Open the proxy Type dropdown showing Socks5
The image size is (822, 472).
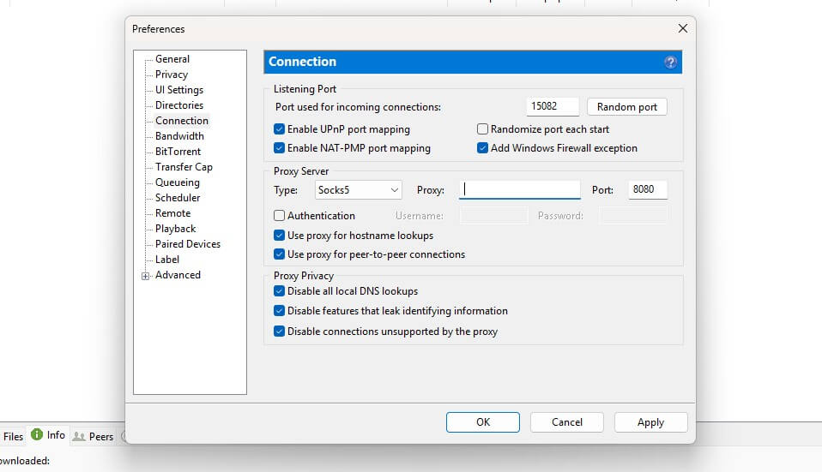[359, 190]
